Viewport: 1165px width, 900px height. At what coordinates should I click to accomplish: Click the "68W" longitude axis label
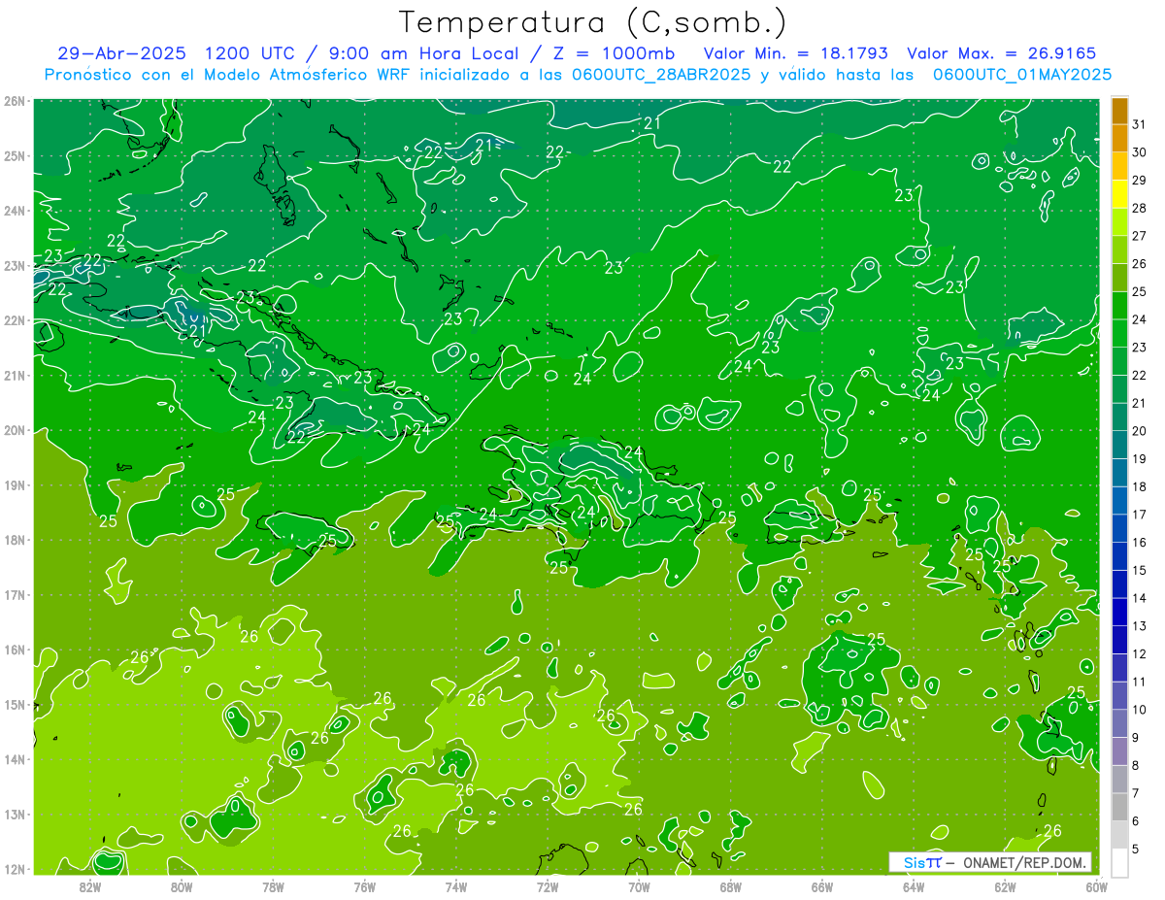point(731,887)
